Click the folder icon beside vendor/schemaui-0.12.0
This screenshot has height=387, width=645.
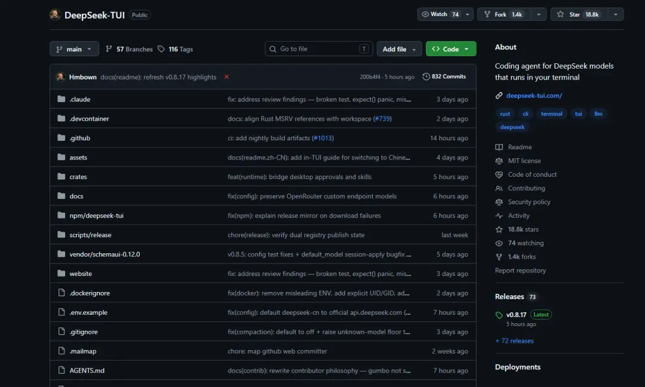tap(62, 254)
